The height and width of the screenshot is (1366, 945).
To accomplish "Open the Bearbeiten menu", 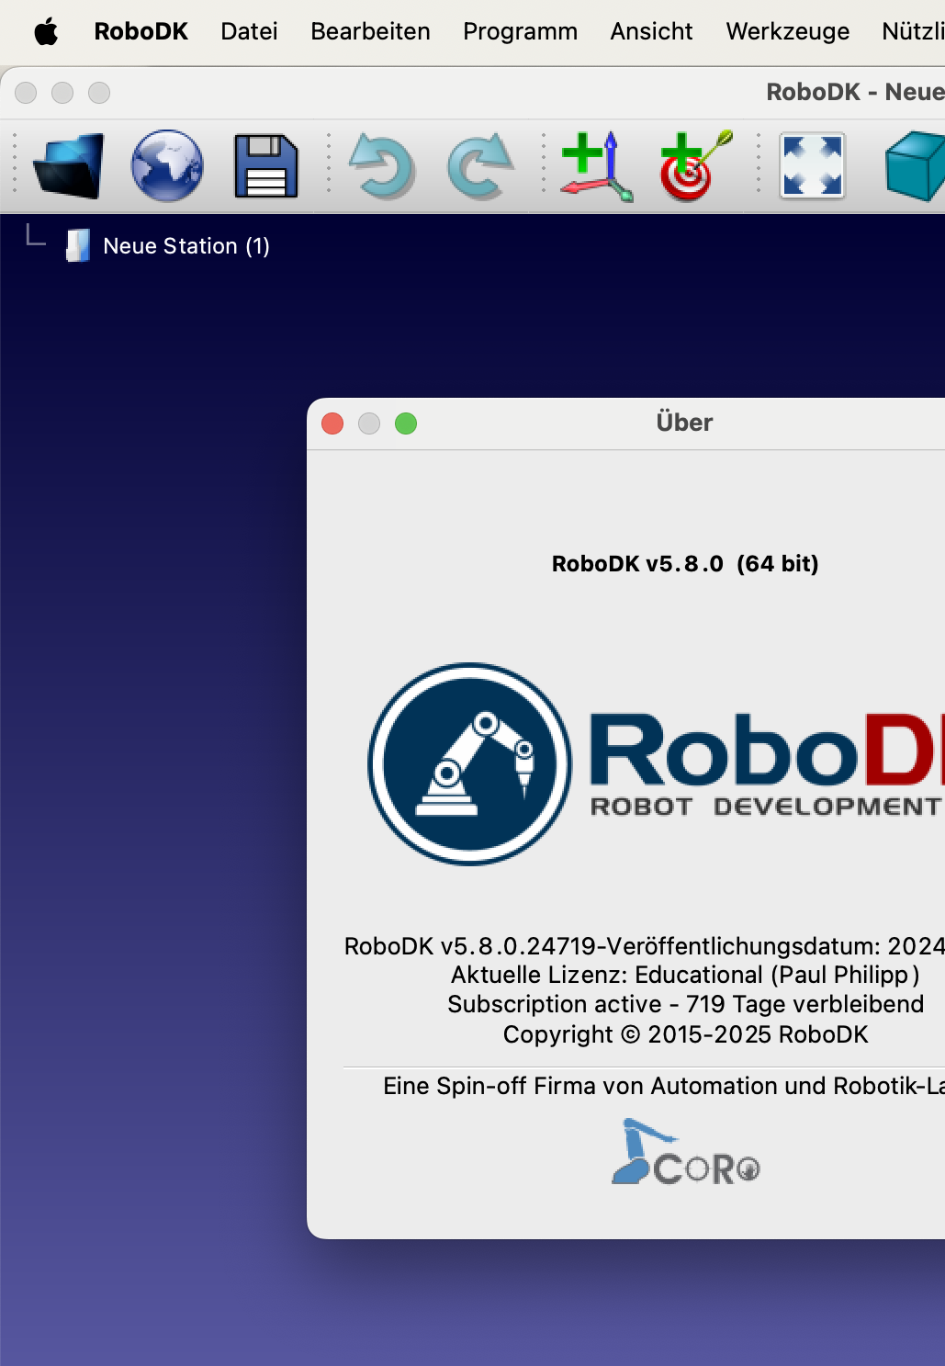I will [370, 32].
